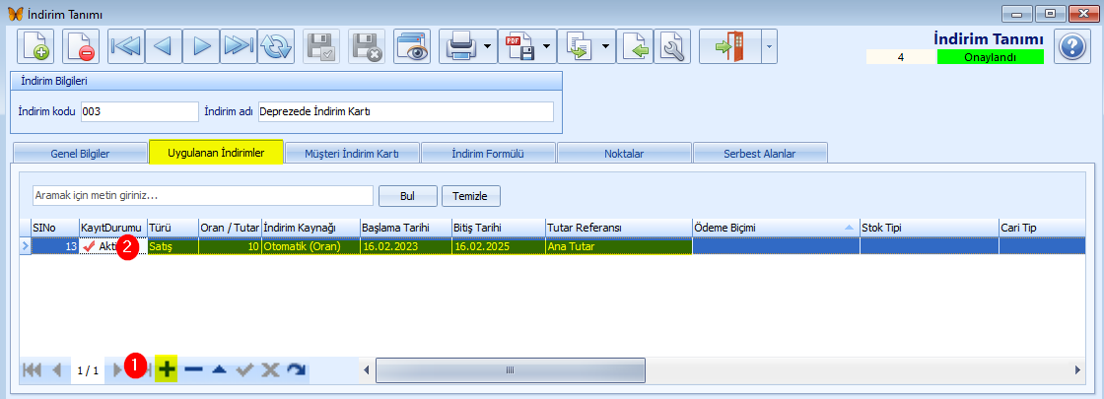Click the PDF export icon

(519, 47)
